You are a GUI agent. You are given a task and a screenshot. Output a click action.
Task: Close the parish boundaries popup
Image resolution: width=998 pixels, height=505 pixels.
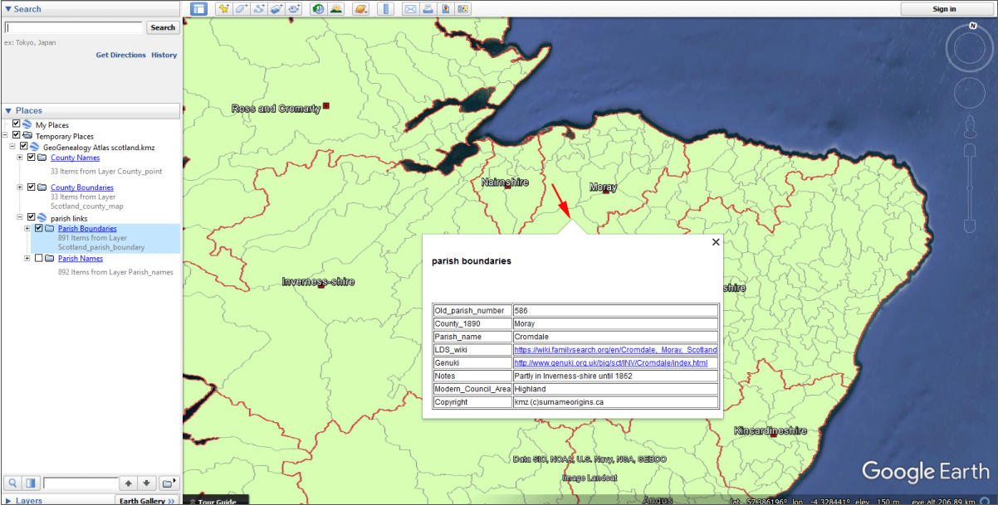pos(716,242)
